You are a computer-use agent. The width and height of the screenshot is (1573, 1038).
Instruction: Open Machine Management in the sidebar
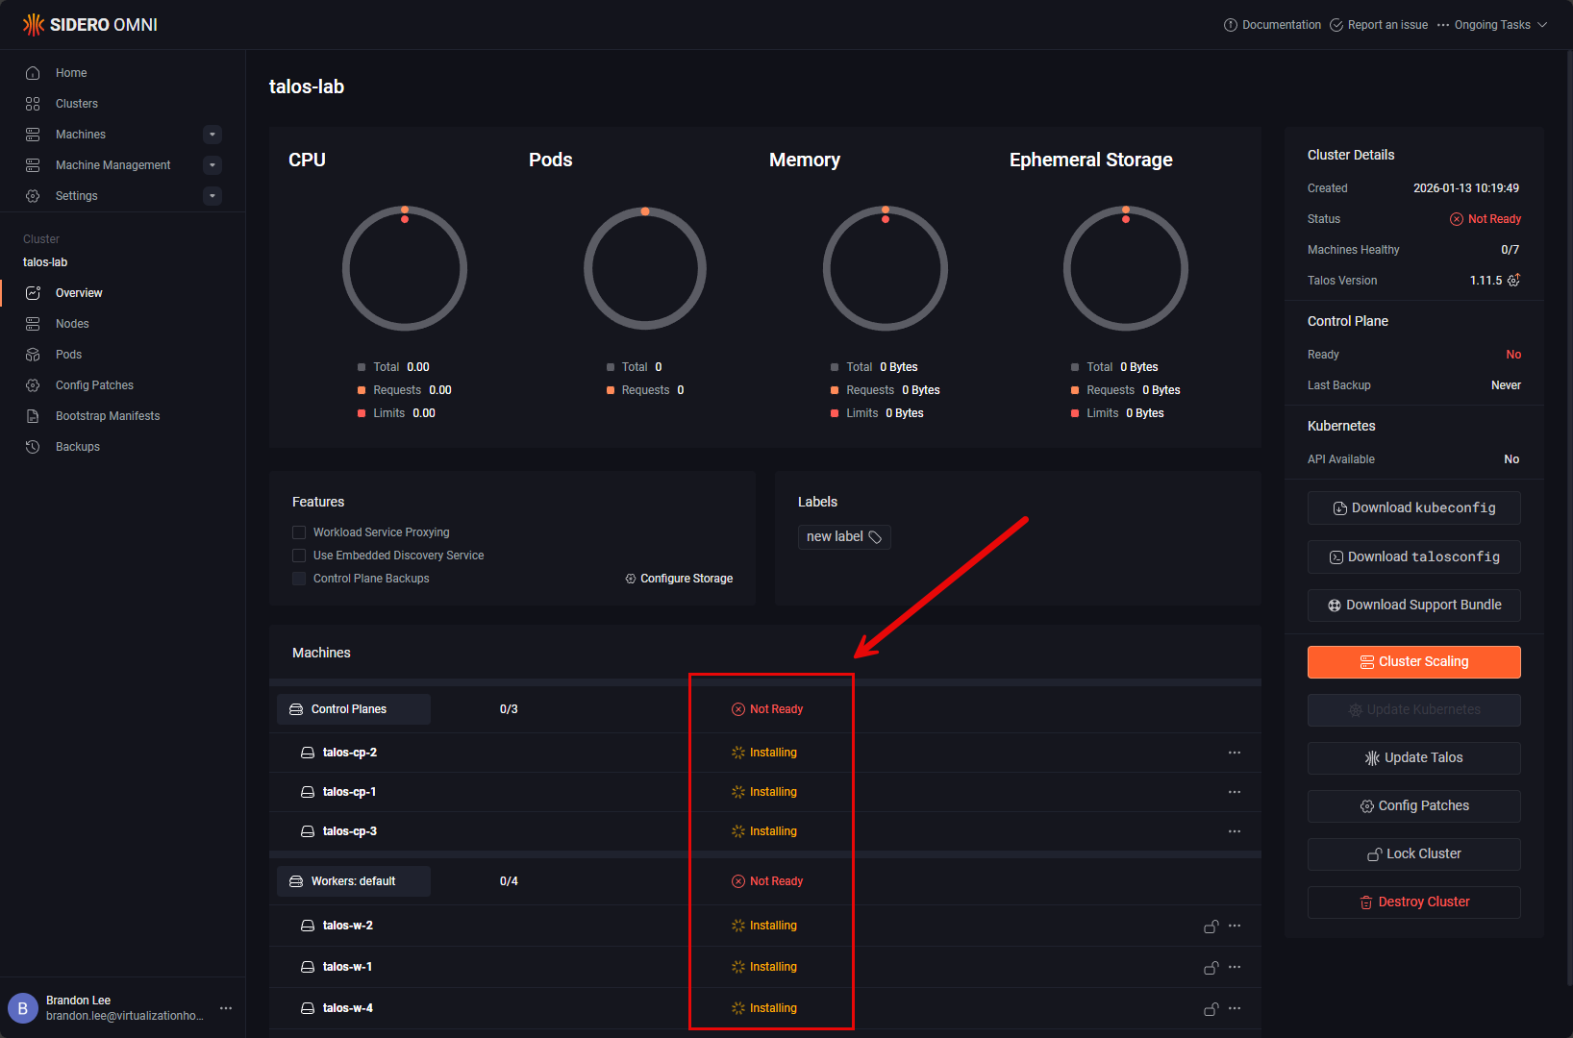(x=113, y=165)
